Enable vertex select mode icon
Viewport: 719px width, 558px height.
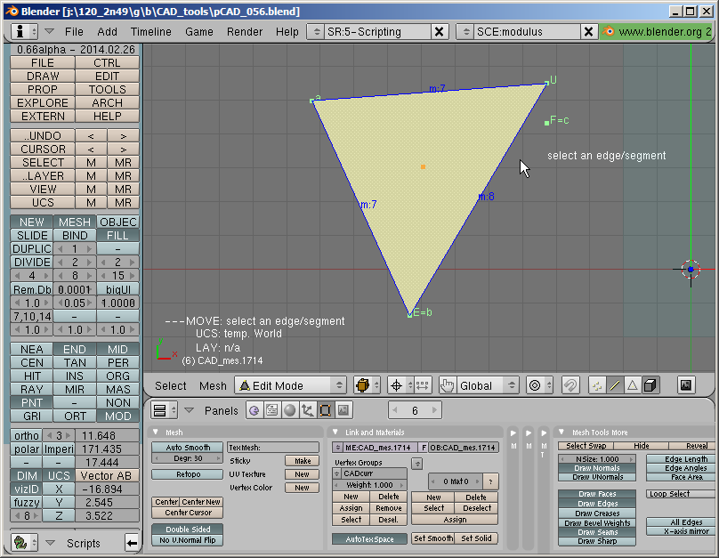(x=596, y=385)
